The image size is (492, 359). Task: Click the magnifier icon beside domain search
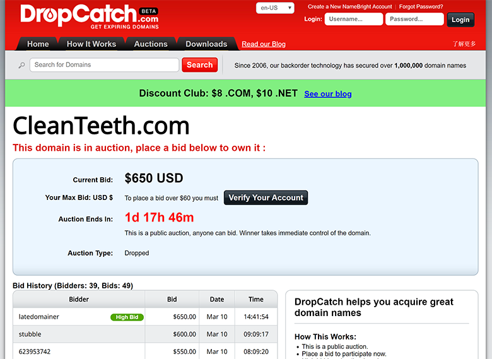(21, 65)
